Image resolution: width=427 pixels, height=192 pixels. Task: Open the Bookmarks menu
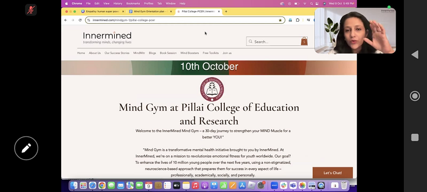(x=133, y=4)
